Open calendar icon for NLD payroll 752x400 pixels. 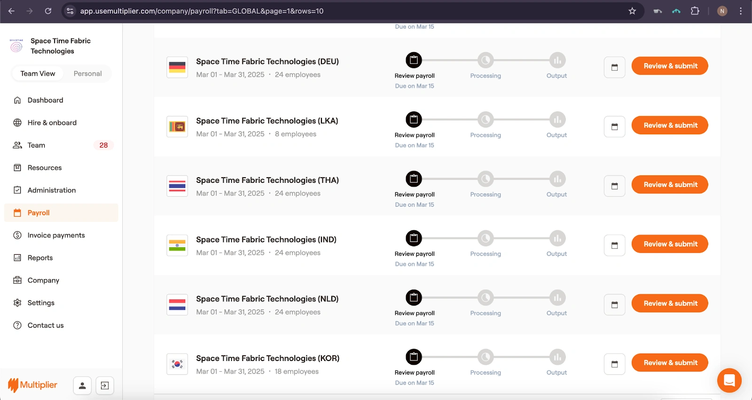[x=614, y=305]
